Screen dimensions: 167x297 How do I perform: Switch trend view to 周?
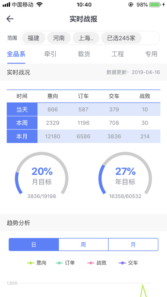[83, 244]
